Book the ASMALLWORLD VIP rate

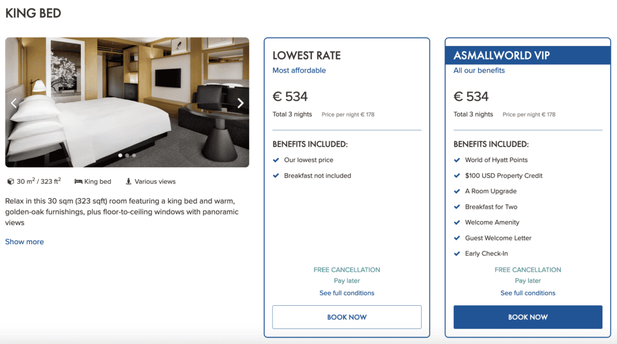528,317
